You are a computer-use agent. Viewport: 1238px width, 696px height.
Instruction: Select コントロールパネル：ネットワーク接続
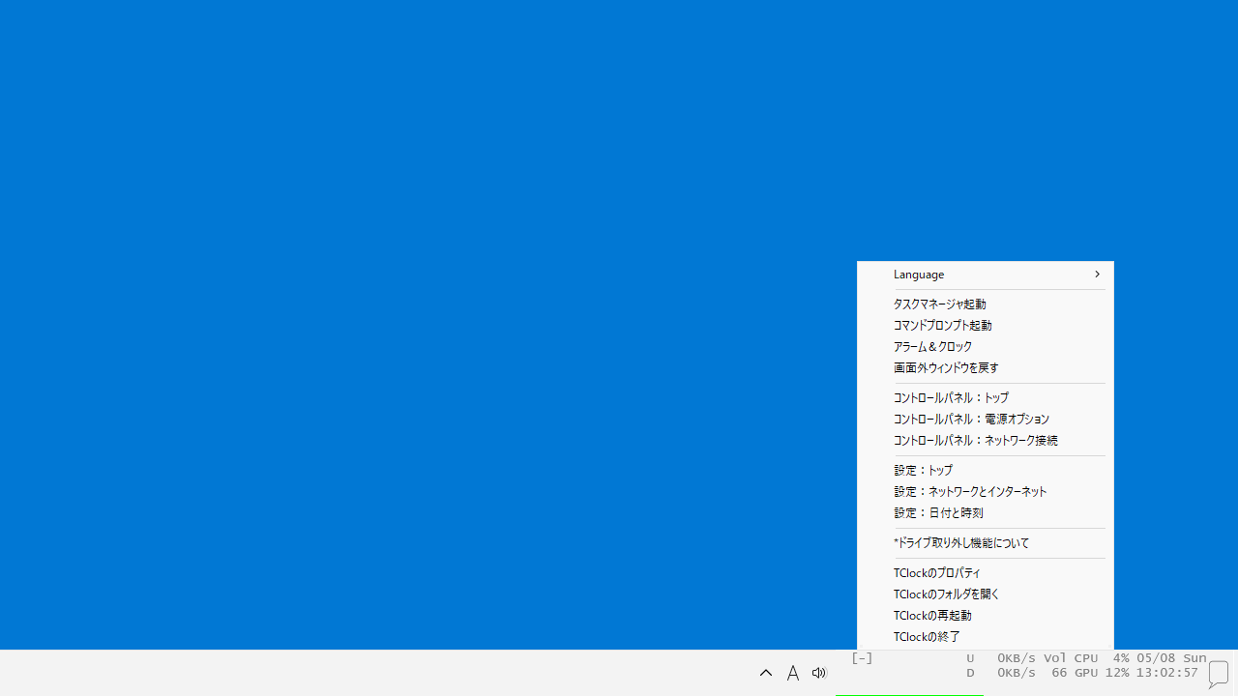tap(985, 441)
